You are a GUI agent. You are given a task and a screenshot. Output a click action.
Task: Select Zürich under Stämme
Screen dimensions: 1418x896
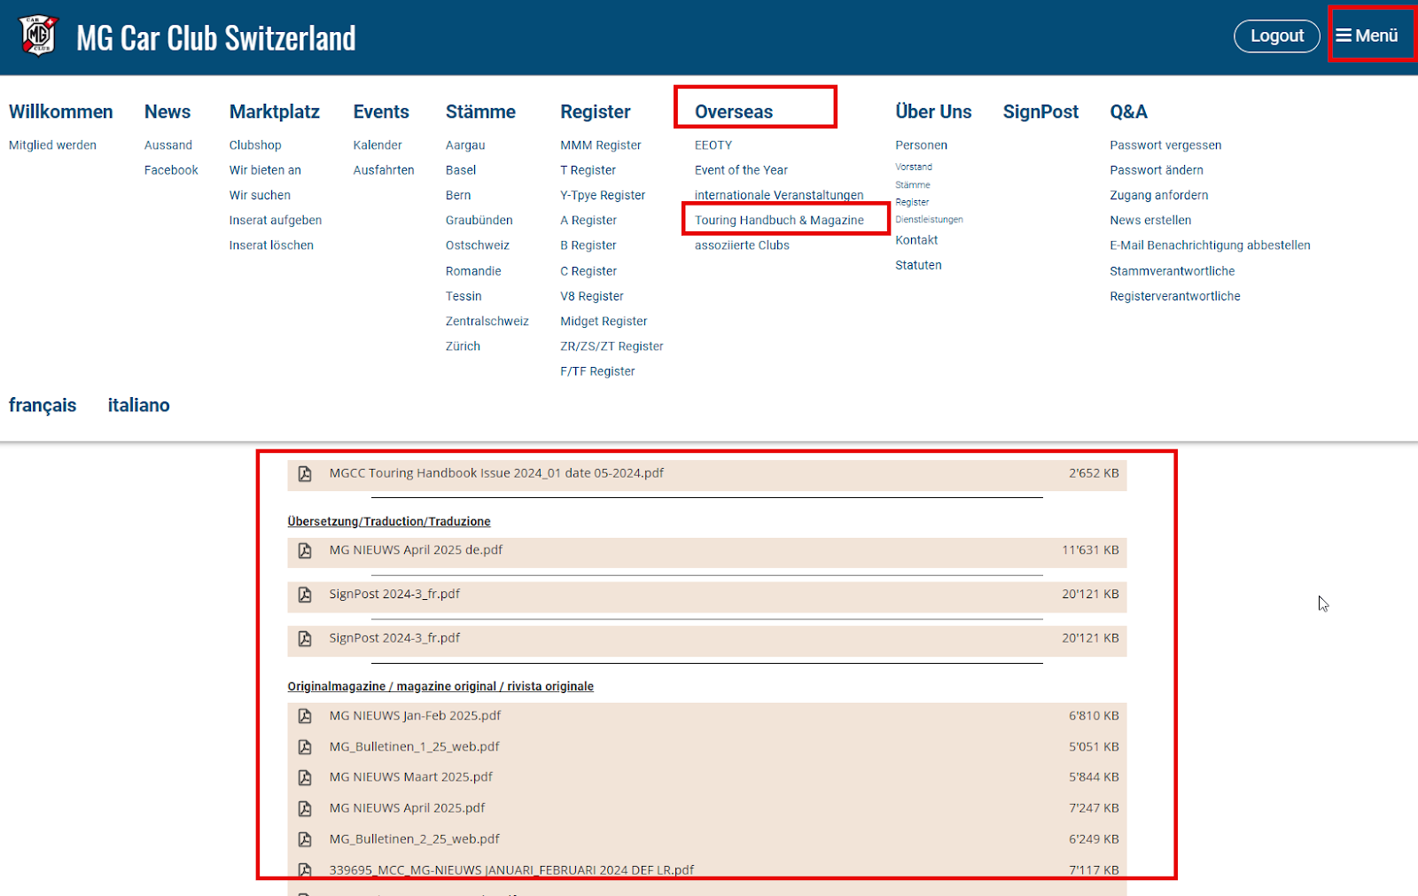463,347
